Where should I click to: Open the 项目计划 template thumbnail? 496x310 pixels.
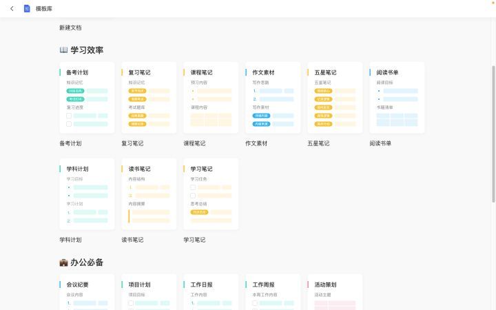[x=149, y=292]
